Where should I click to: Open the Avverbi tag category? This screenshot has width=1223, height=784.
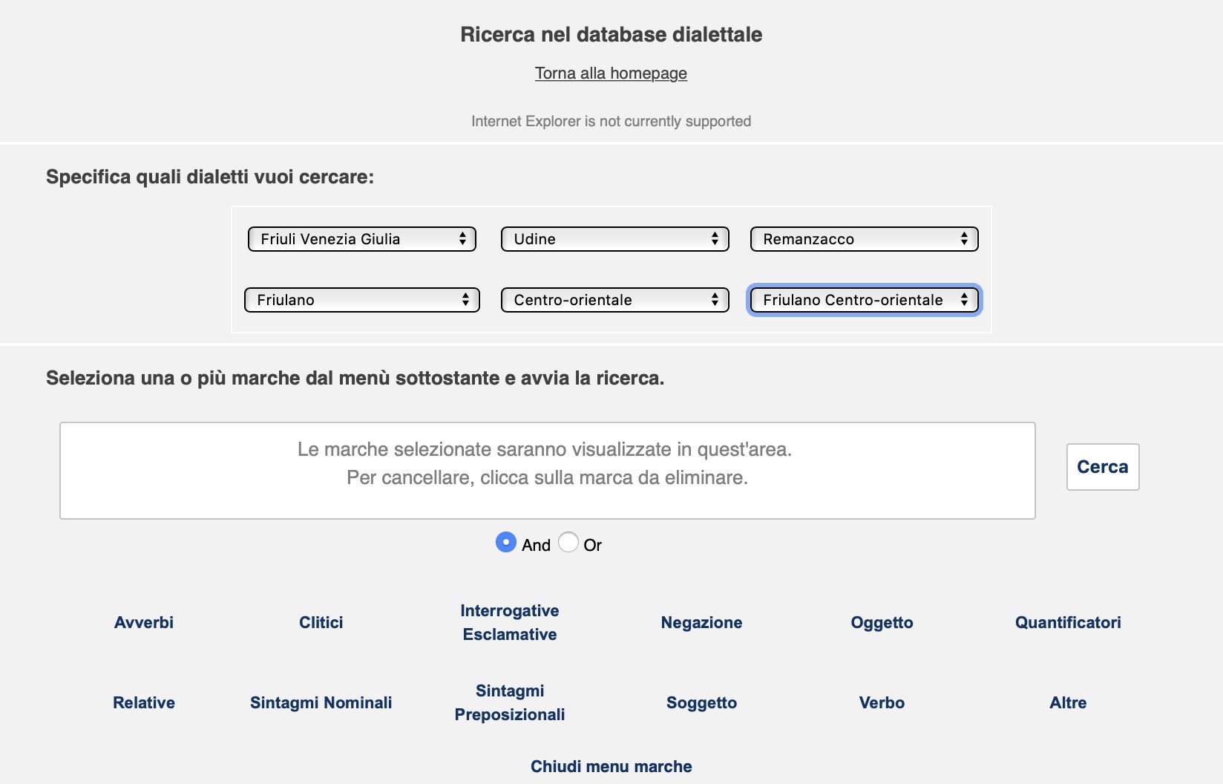pyautogui.click(x=144, y=623)
